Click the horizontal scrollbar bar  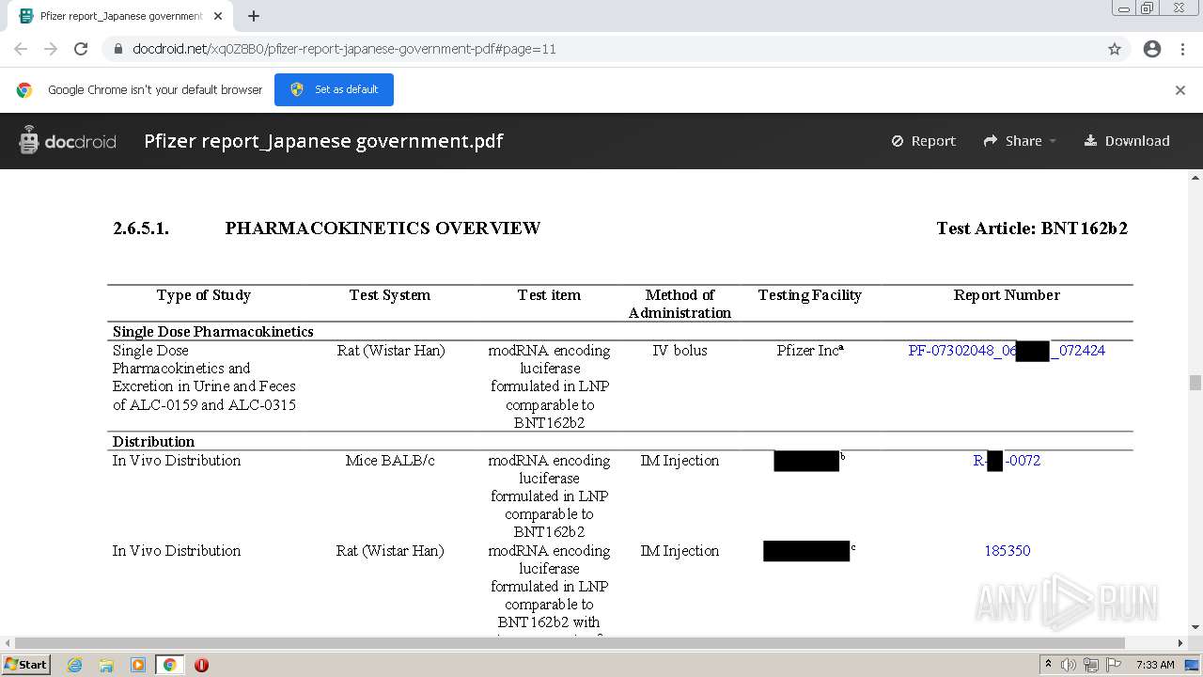(568, 643)
